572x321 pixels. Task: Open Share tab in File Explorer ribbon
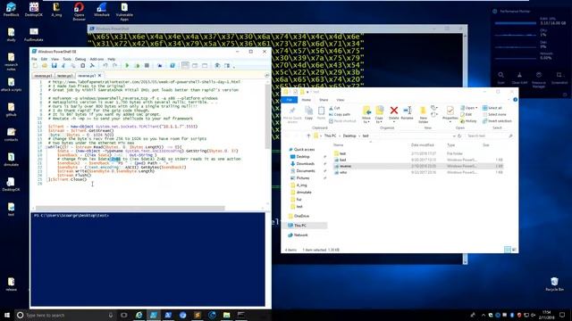coord(324,99)
